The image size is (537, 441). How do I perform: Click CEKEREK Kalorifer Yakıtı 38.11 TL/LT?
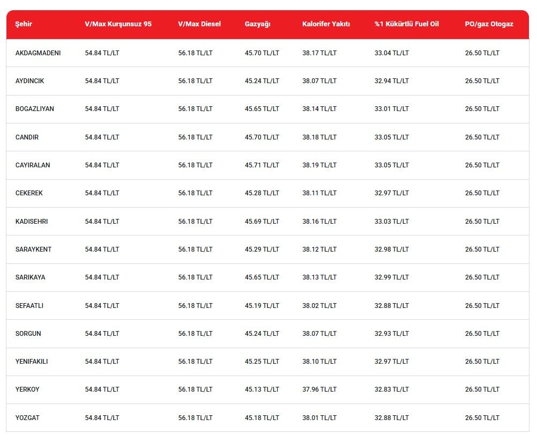point(319,193)
